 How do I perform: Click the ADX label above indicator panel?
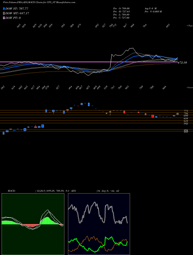point(73,191)
